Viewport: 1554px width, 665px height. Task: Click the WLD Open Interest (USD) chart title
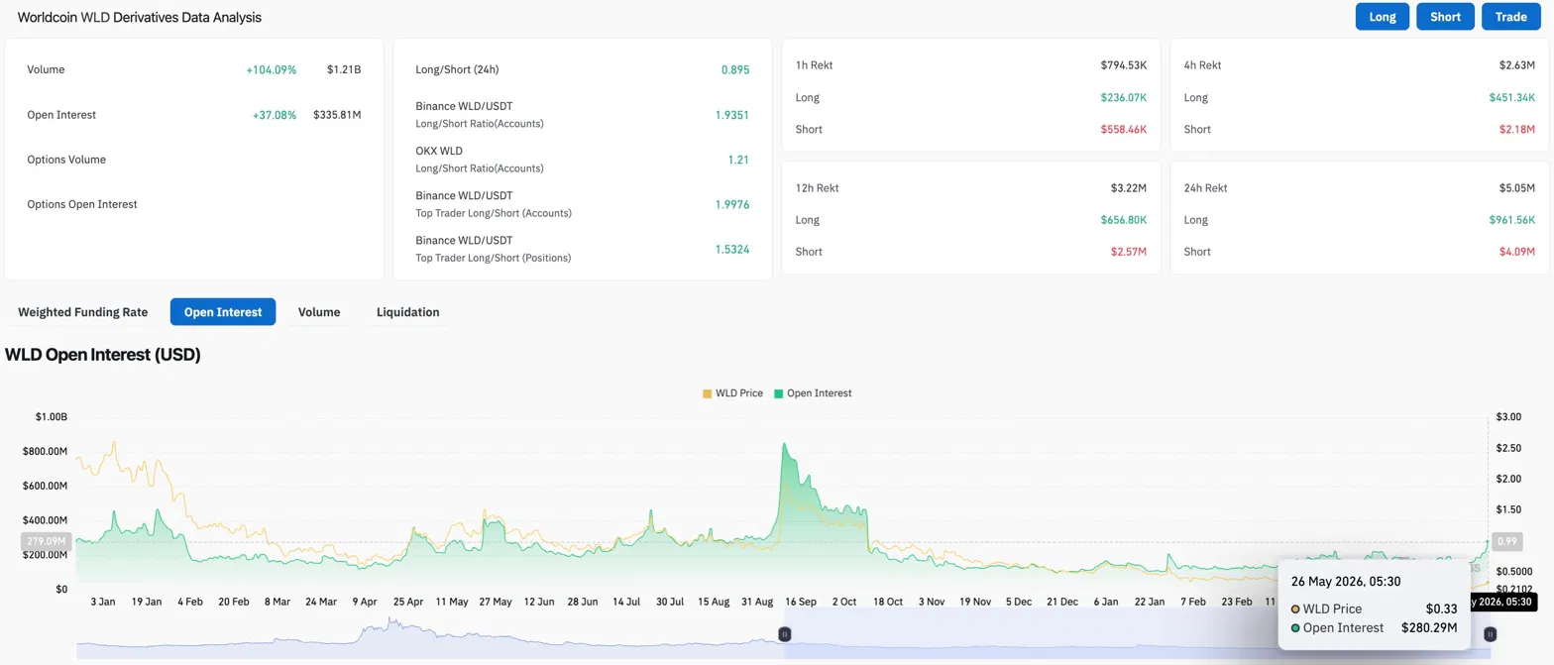(x=103, y=355)
